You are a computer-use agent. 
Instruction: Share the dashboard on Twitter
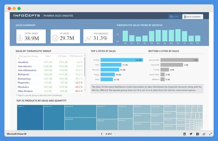point(191,134)
